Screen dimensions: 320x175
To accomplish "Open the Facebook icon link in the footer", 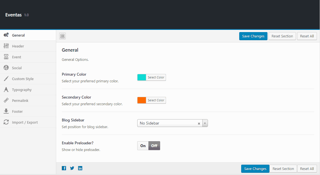I will (x=64, y=168).
